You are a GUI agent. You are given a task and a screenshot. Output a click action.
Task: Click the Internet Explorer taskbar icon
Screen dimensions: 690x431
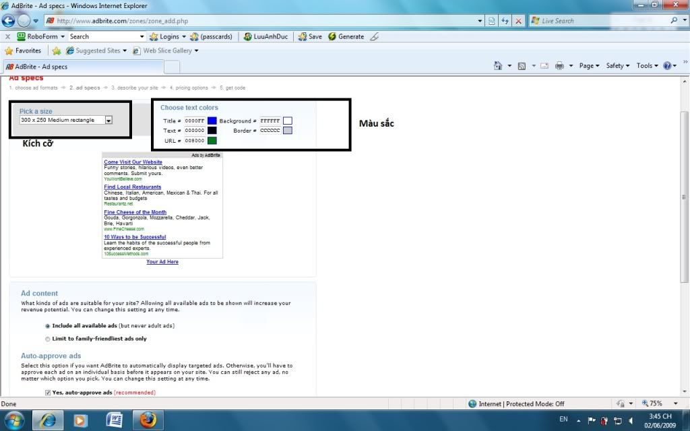point(48,420)
